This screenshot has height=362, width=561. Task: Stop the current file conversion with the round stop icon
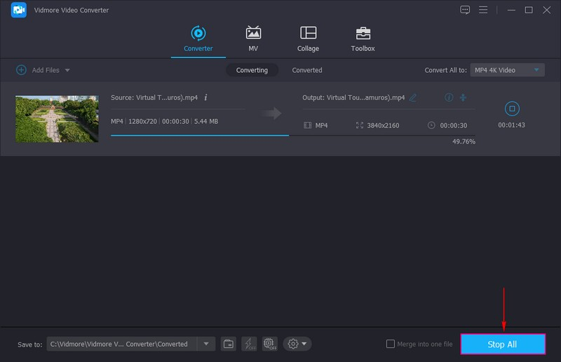(512, 109)
